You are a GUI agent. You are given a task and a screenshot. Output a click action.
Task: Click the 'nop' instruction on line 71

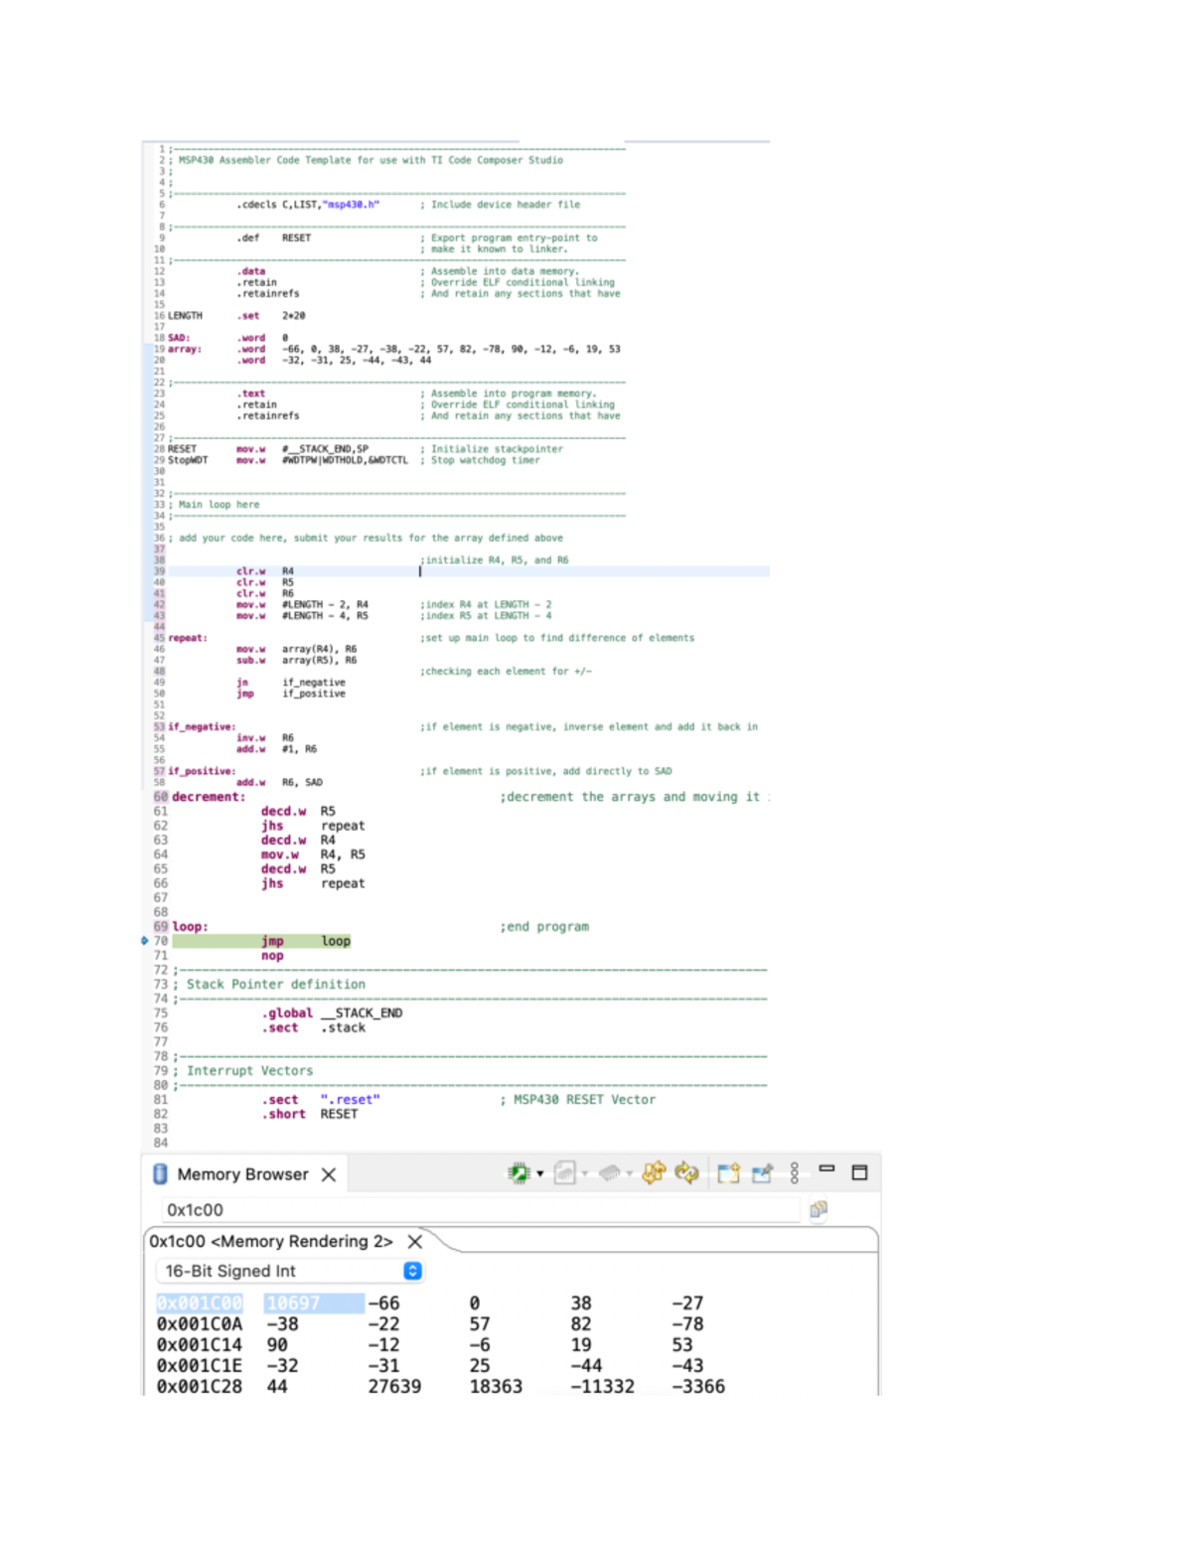(x=272, y=956)
